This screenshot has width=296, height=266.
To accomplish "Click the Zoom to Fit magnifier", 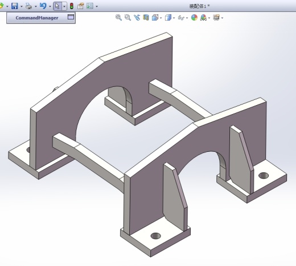I will tap(118, 18).
